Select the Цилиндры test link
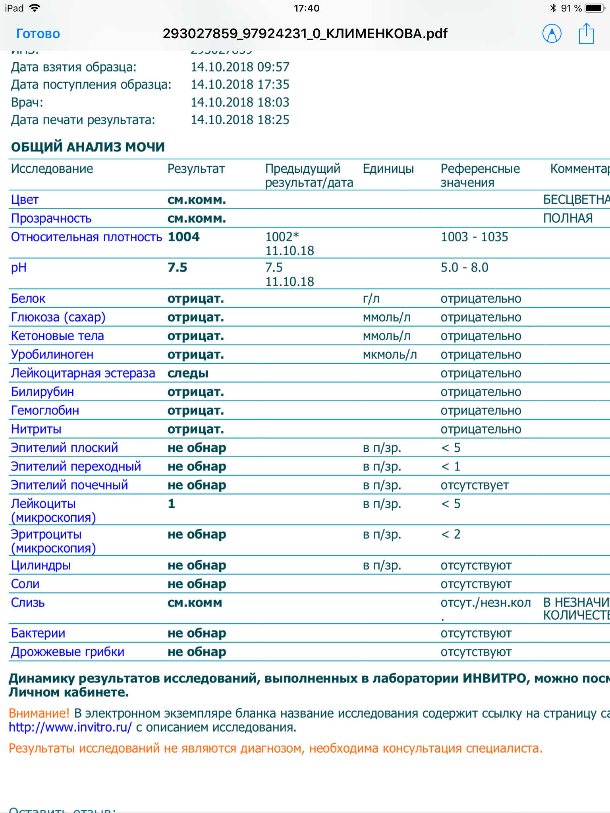This screenshot has height=813, width=610. tap(41, 565)
